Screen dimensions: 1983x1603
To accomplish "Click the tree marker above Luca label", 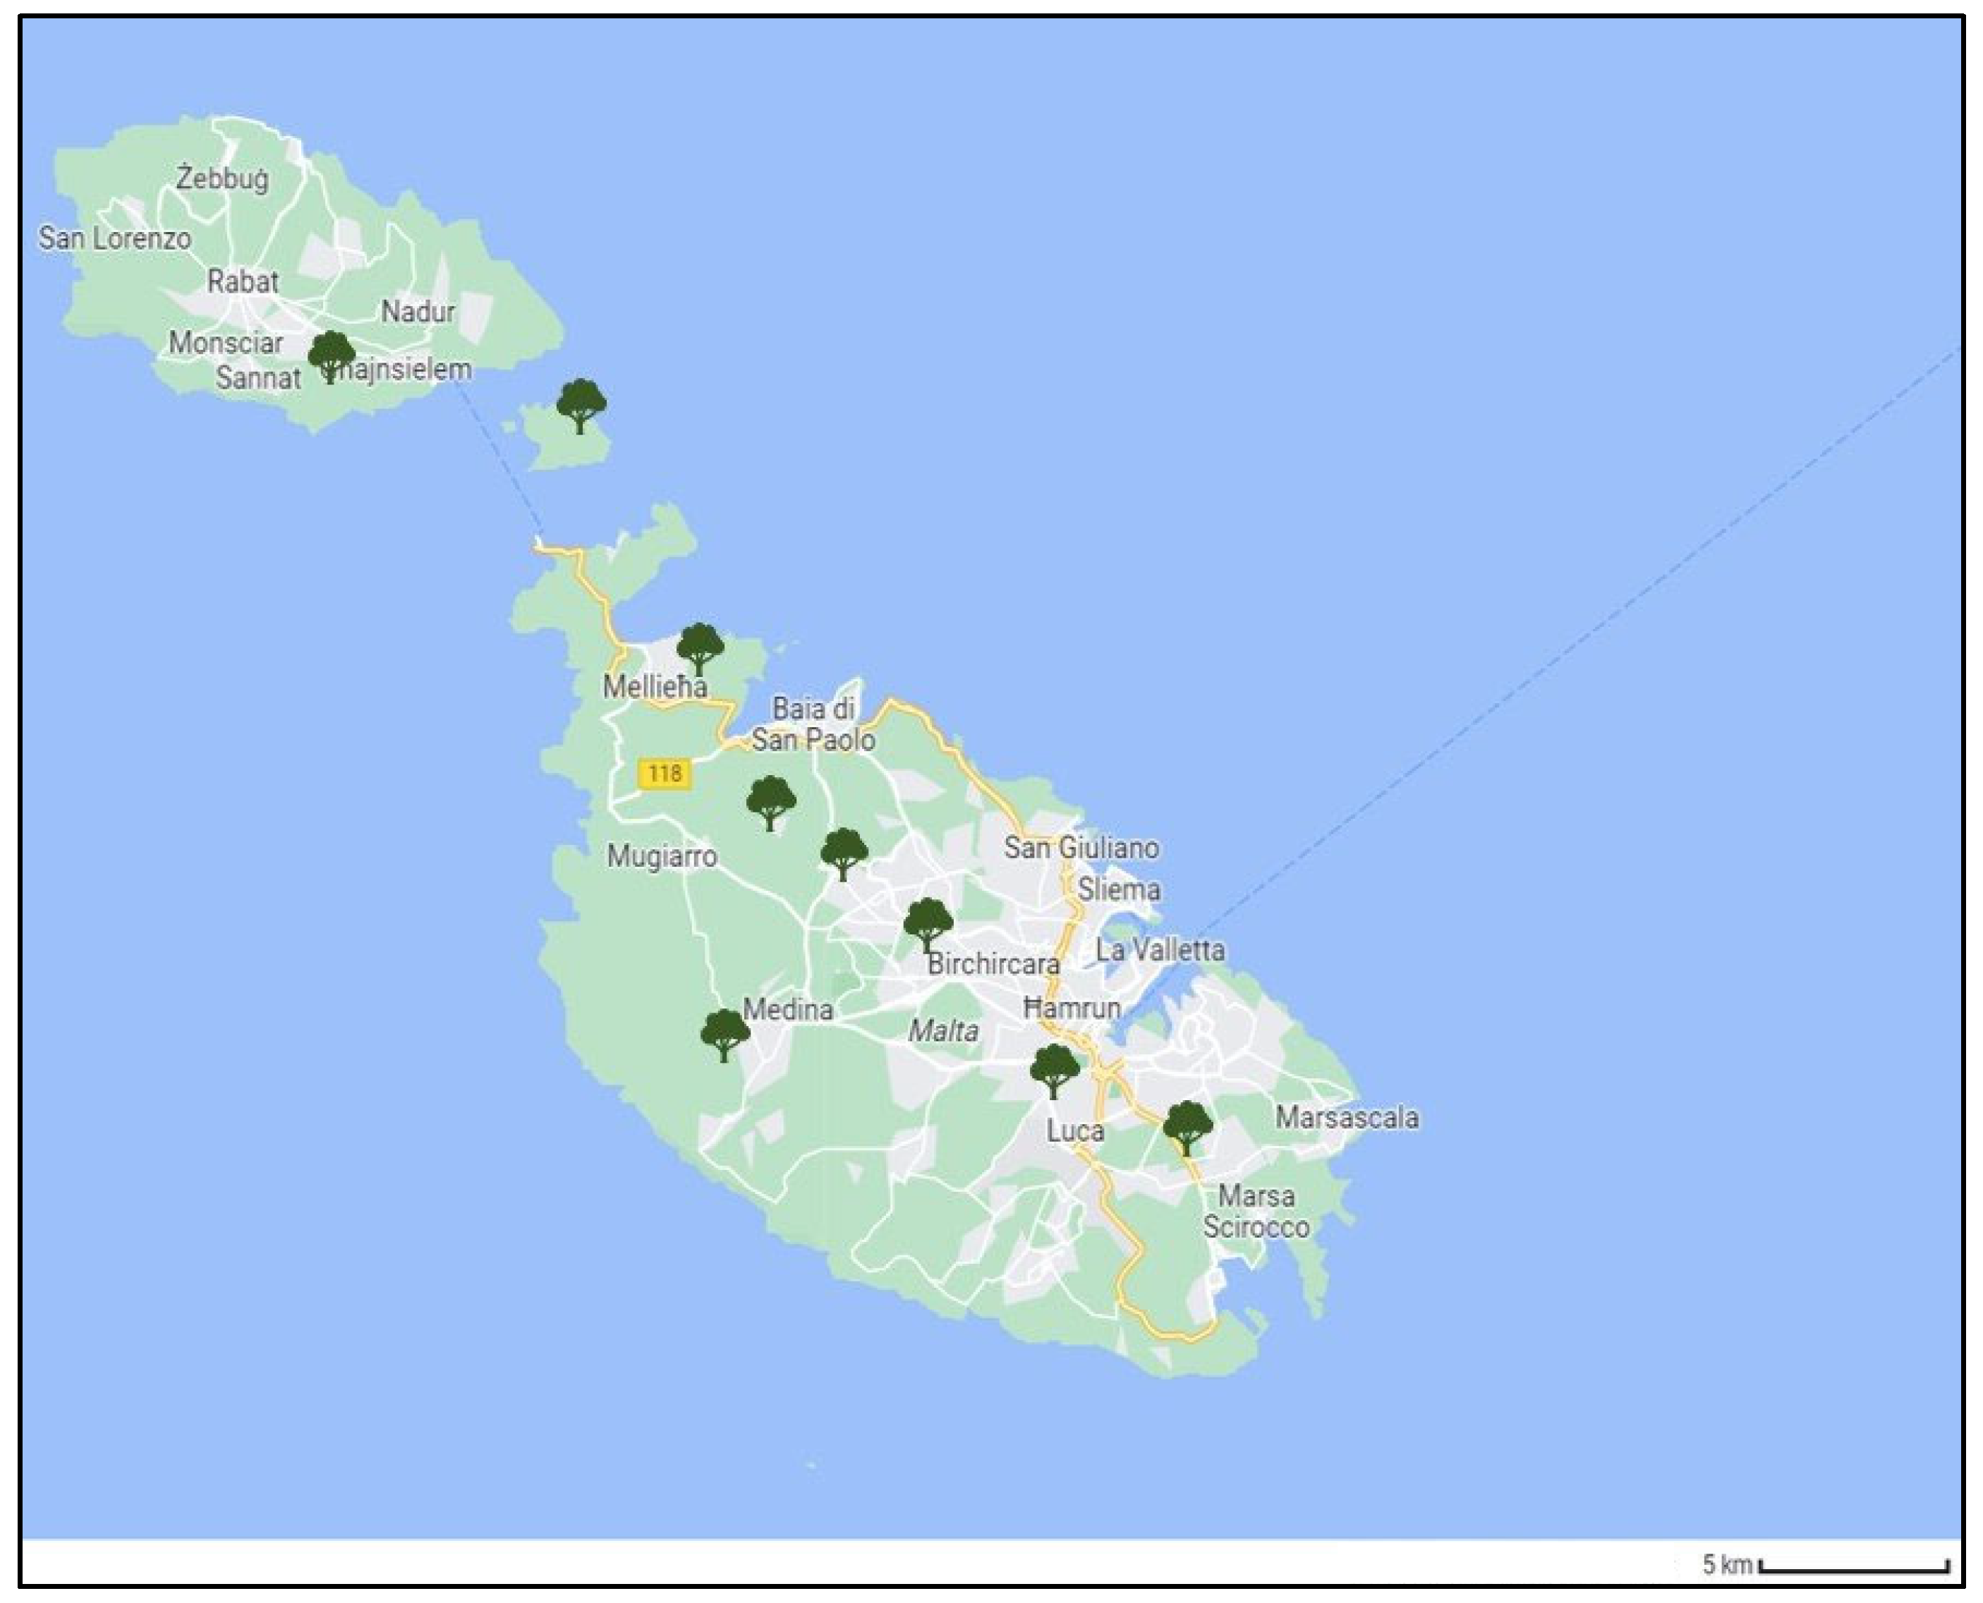I will 1054,1071.
